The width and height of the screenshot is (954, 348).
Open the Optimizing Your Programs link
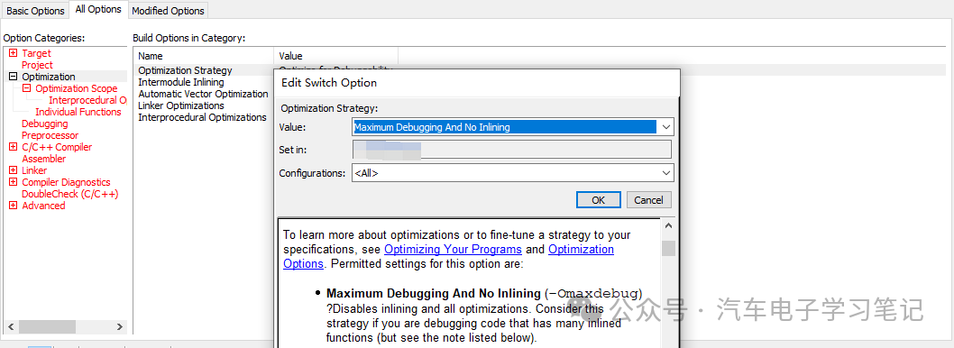[x=453, y=250]
